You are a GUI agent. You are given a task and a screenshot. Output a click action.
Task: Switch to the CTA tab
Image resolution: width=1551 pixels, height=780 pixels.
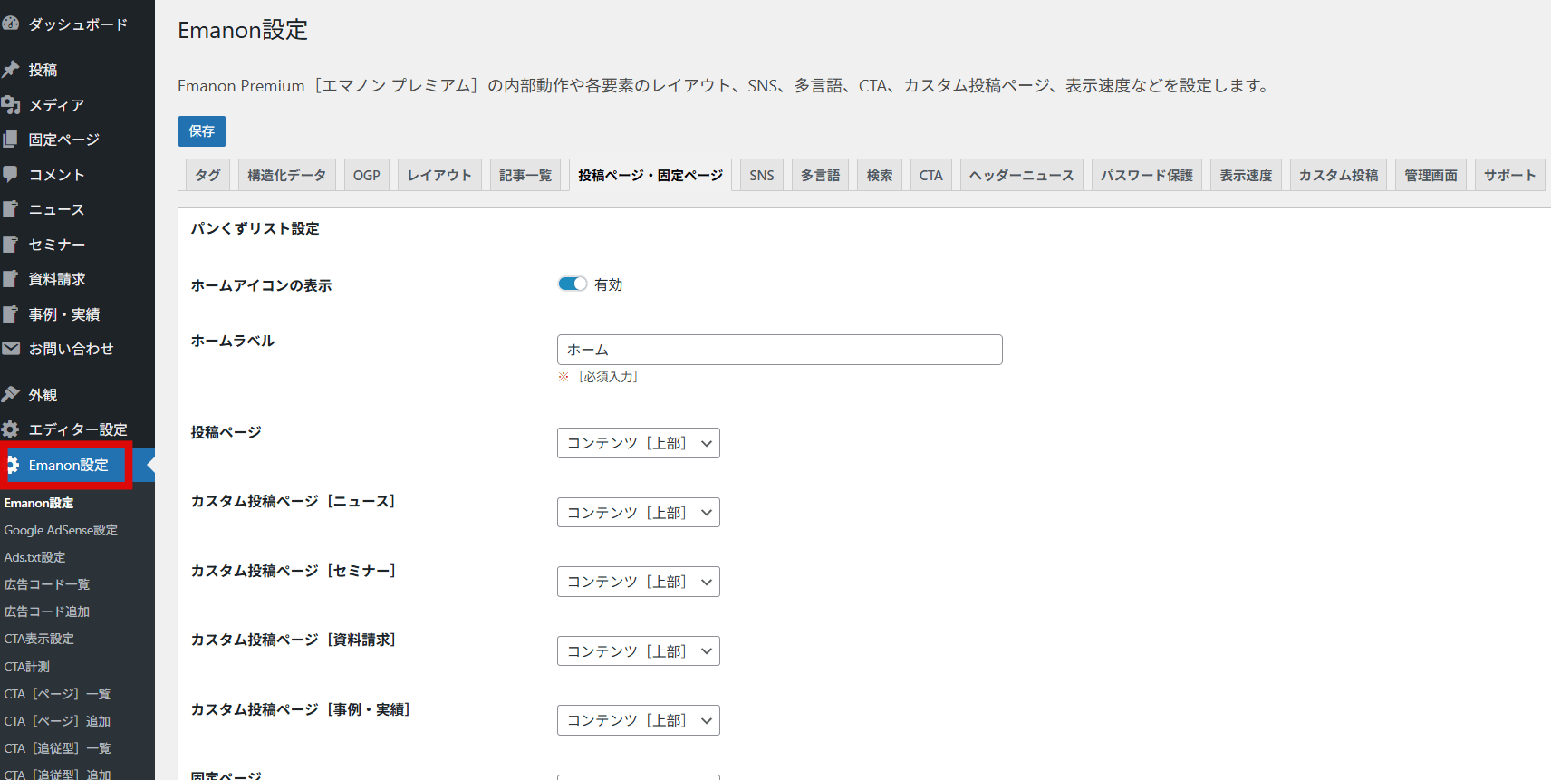[930, 175]
